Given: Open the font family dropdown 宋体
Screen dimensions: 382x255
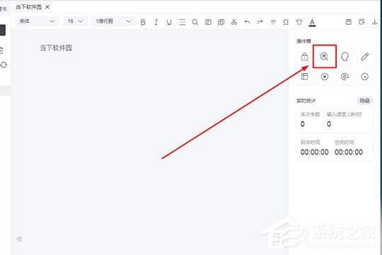Looking at the screenshot, I should (37, 21).
